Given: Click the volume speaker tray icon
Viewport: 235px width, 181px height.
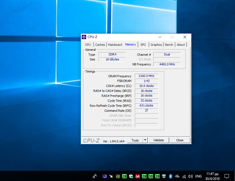Looking at the screenshot, I should click(190, 176).
